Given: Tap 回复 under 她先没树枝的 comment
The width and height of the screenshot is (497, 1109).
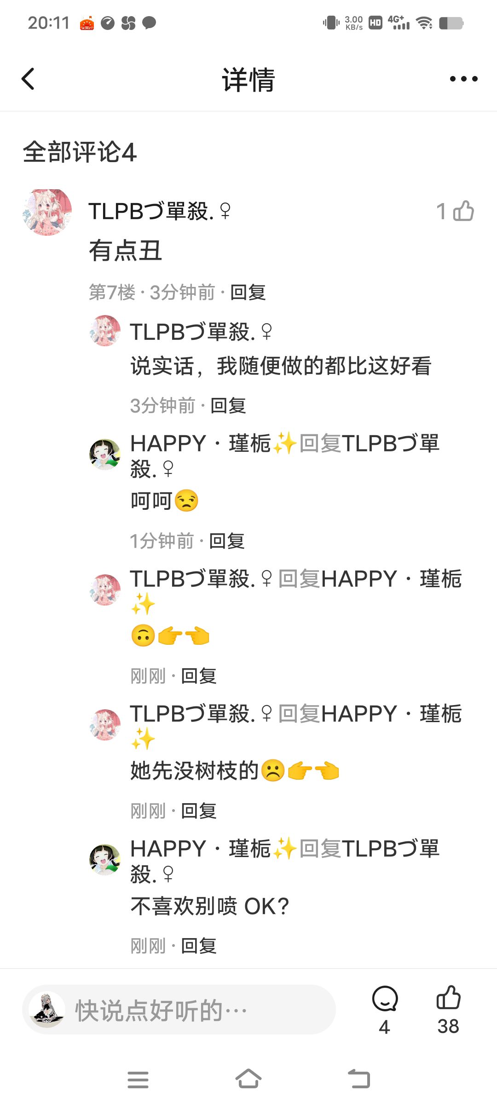Looking at the screenshot, I should pos(199,811).
